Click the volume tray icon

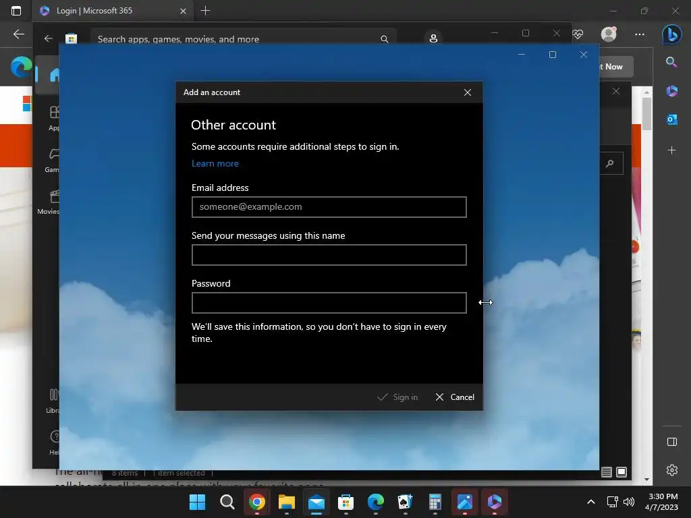629,502
